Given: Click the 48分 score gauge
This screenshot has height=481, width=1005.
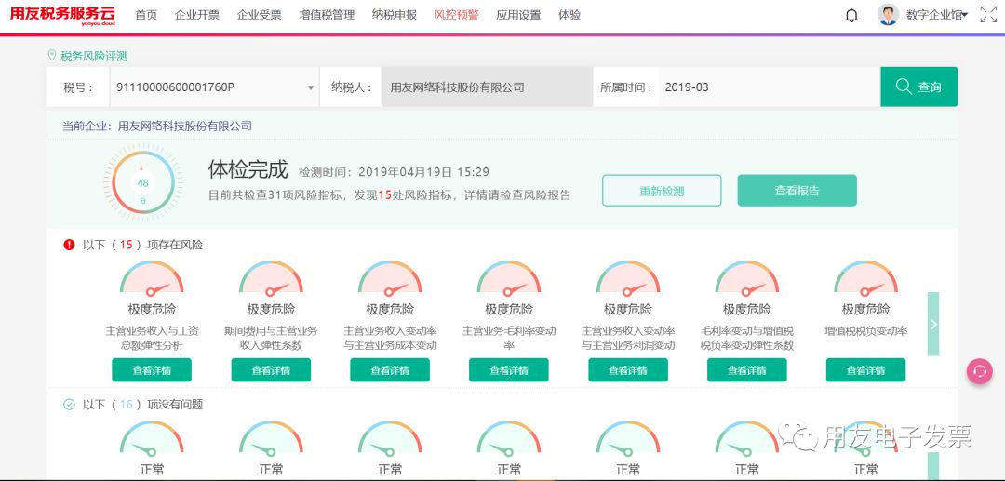Looking at the screenshot, I should [143, 182].
